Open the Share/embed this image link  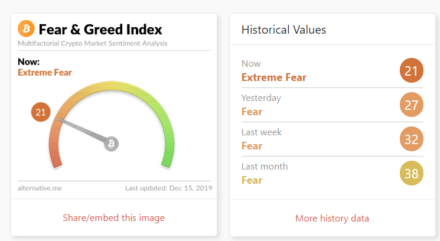pos(114,218)
